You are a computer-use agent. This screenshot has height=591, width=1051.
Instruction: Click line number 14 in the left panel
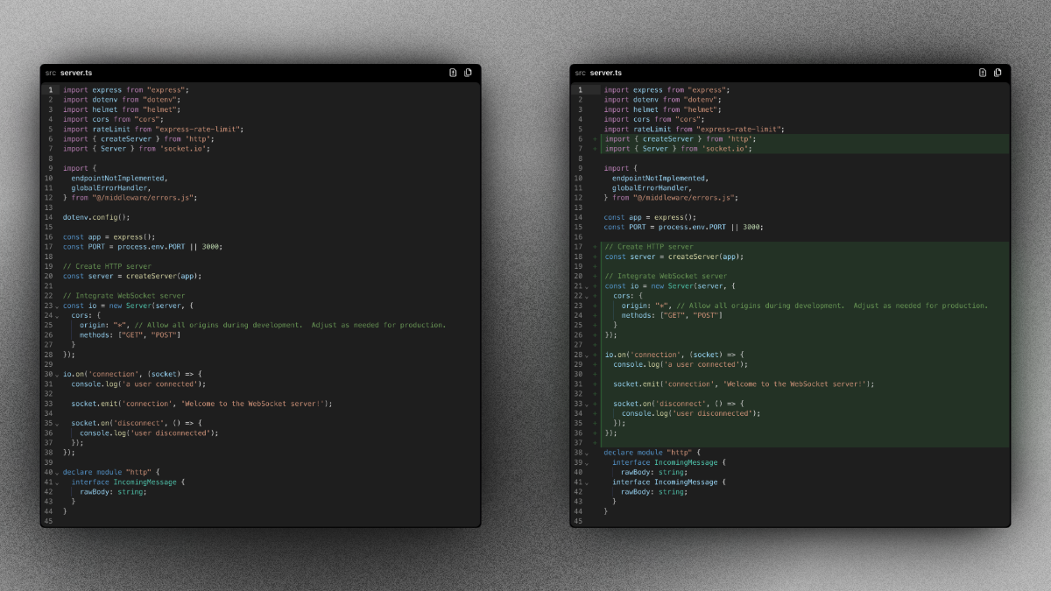[x=49, y=217]
